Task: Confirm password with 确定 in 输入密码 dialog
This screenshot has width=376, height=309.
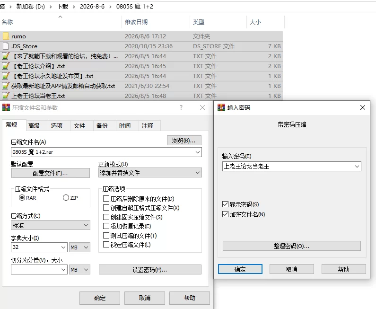Action: point(240,269)
